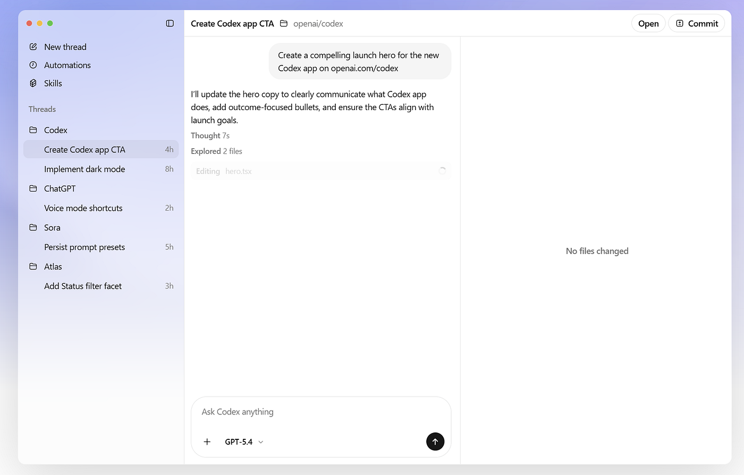The width and height of the screenshot is (744, 475).
Task: Select the Create Codex app CTA thread
Action: point(101,149)
